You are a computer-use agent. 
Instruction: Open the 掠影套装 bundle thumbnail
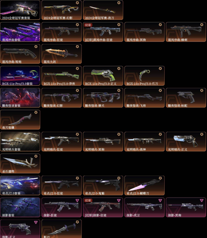point(20,207)
